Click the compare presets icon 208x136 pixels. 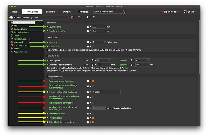point(94,18)
